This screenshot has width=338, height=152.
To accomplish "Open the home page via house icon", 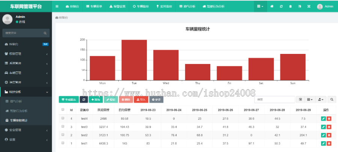I will coord(272,6).
